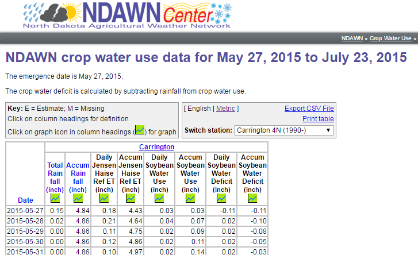Open the Carrington station link

pyautogui.click(x=156, y=147)
